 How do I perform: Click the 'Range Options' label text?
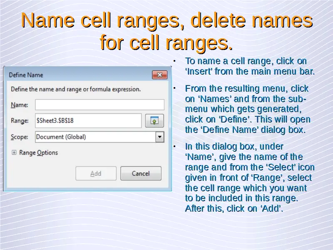pyautogui.click(x=38, y=153)
